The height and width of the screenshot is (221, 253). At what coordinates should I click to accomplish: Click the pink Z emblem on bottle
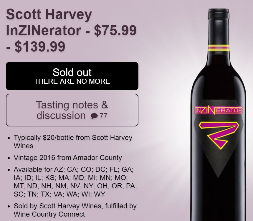pyautogui.click(x=219, y=135)
